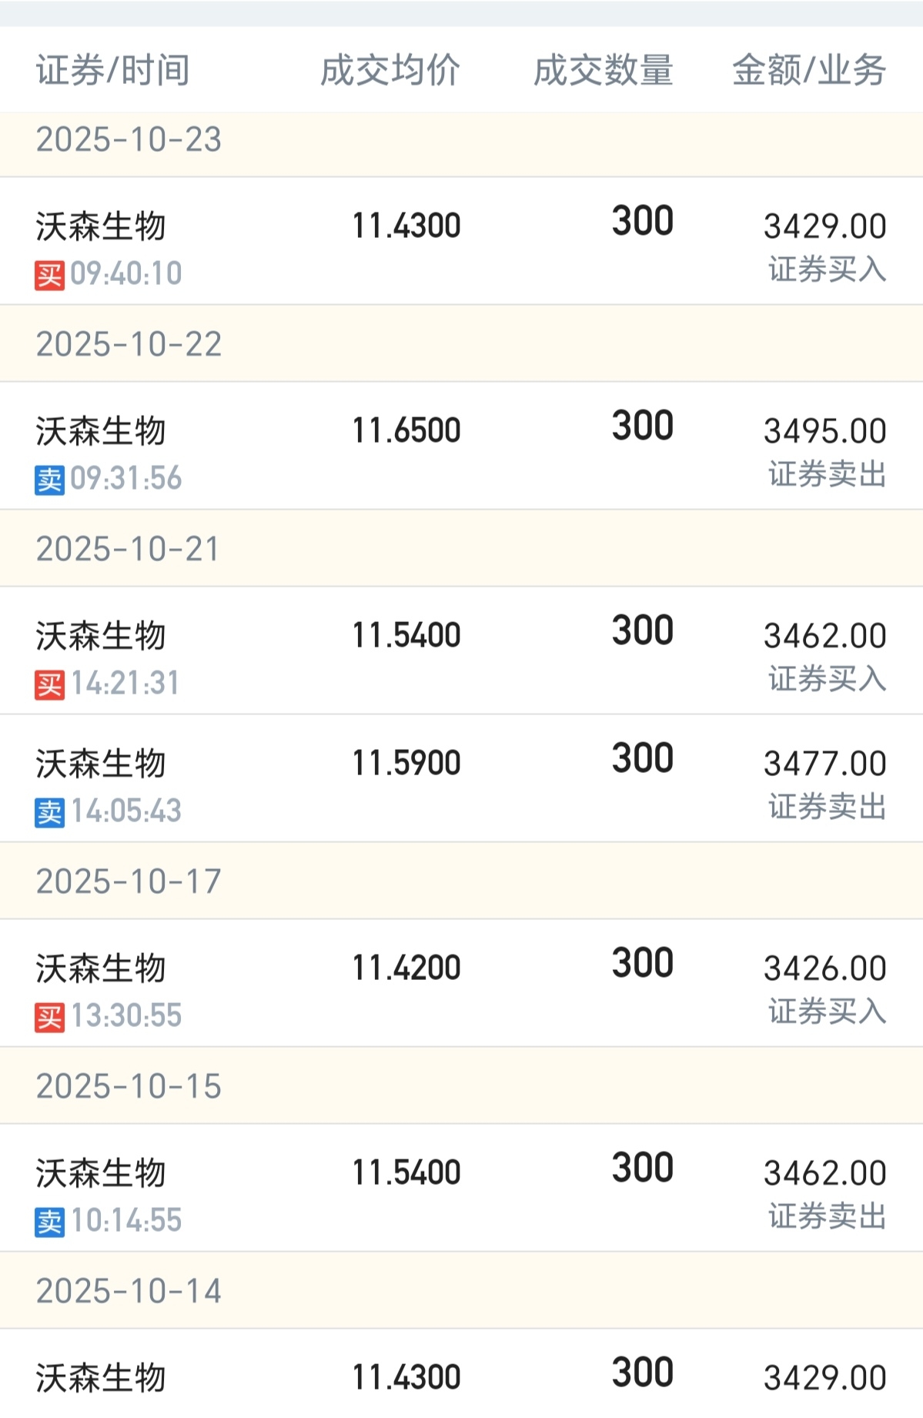Image resolution: width=923 pixels, height=1418 pixels.
Task: Tap the blue sell badge at 09:31:56
Action: 49,480
